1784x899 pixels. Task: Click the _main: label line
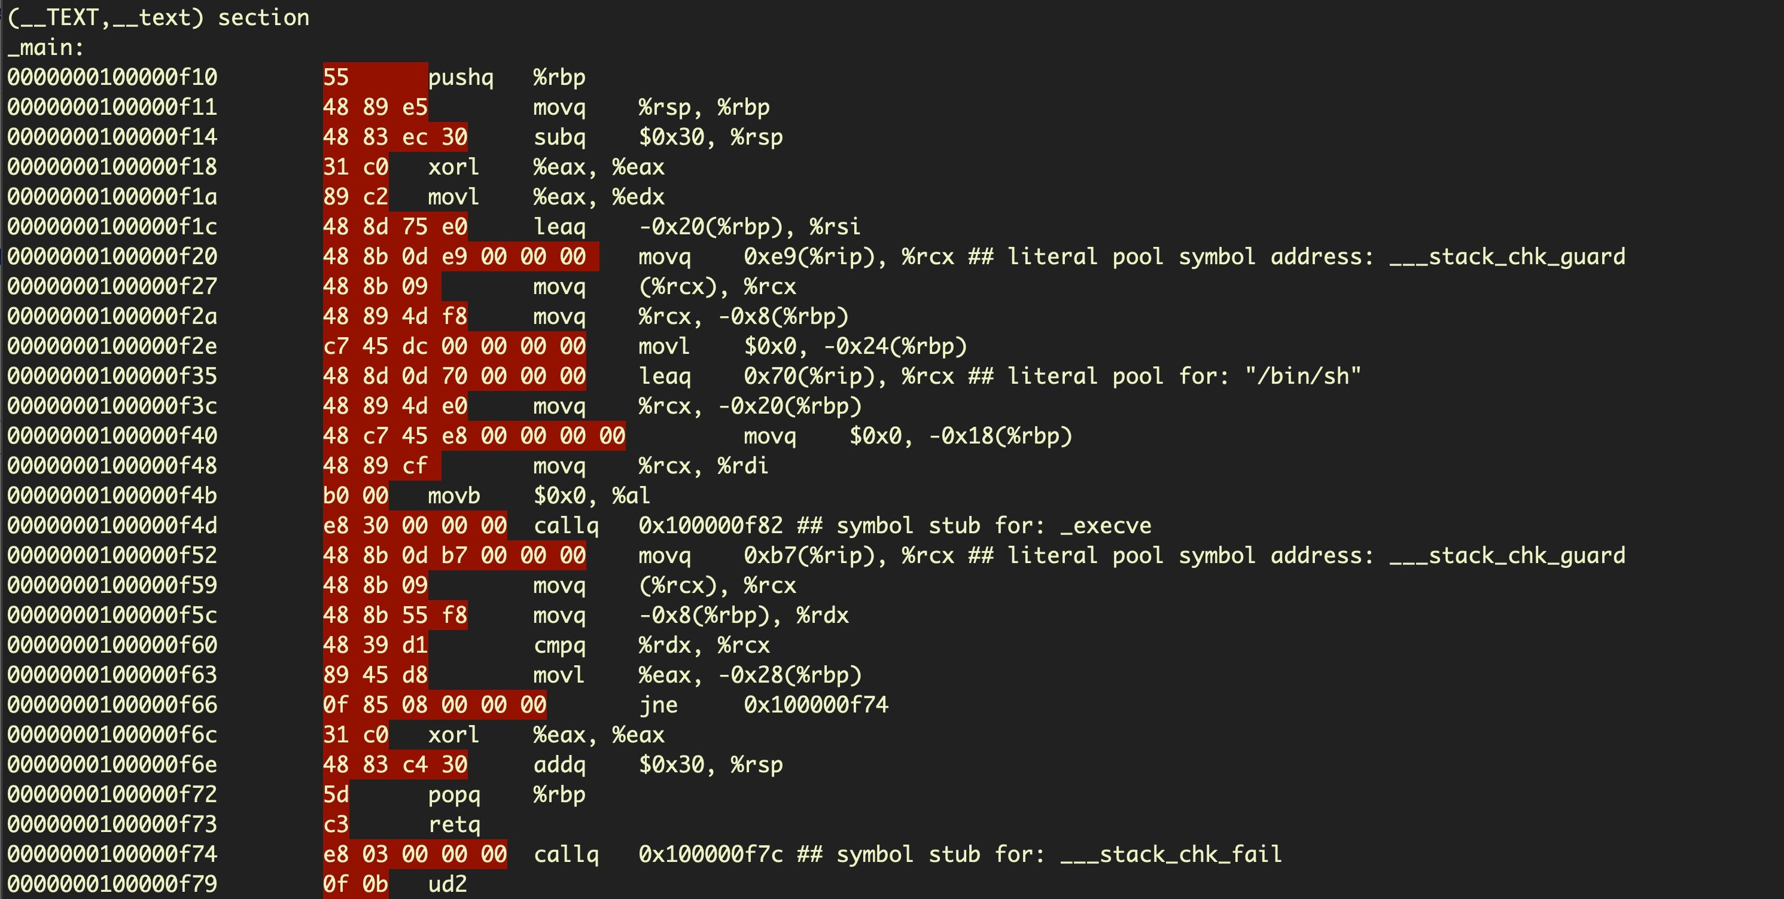pos(45,48)
